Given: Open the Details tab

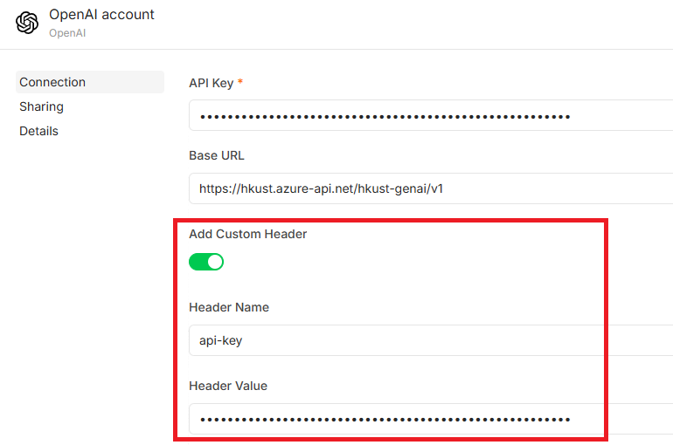Looking at the screenshot, I should [x=38, y=131].
